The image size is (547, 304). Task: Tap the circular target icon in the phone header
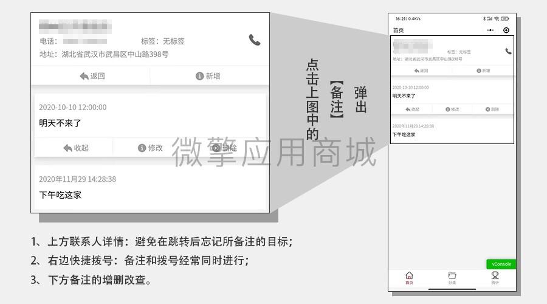click(x=506, y=30)
